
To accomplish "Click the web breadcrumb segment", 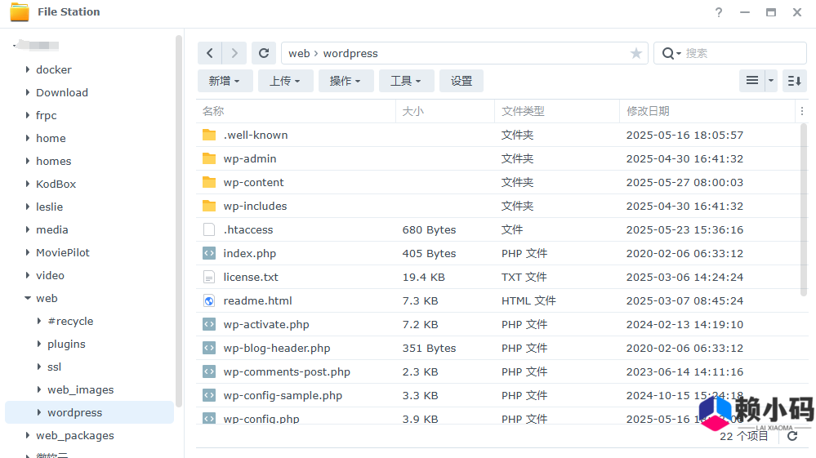I will [299, 54].
